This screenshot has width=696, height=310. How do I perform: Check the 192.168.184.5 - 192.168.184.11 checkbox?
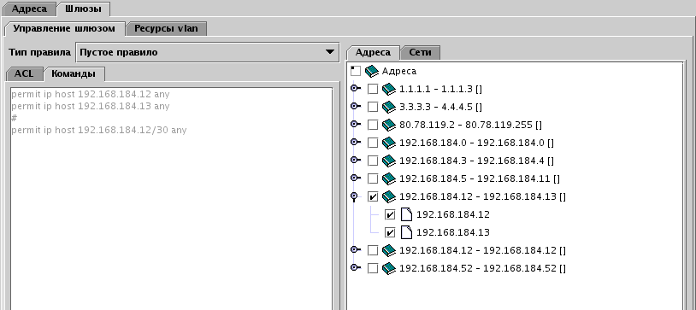click(373, 178)
